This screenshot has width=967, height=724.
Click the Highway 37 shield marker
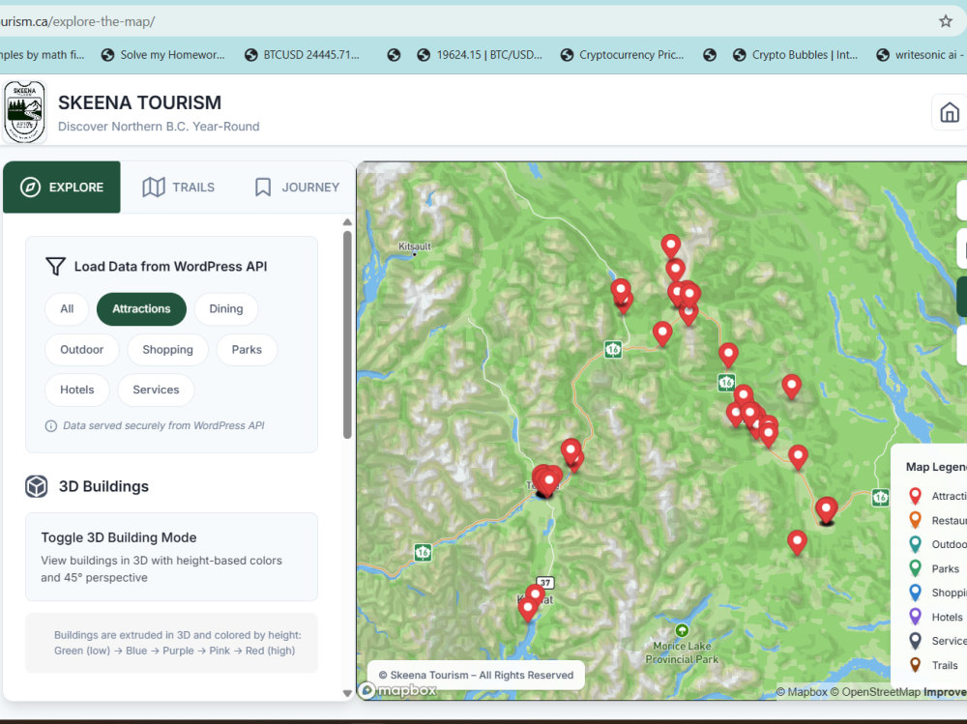545,582
